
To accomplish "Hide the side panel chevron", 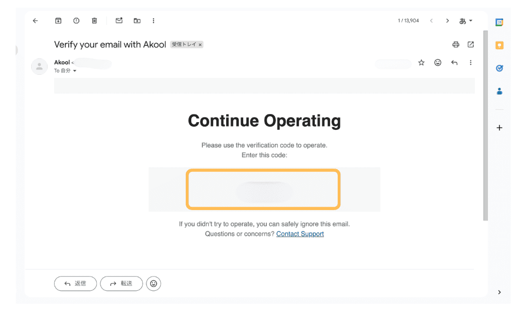I will [499, 292].
